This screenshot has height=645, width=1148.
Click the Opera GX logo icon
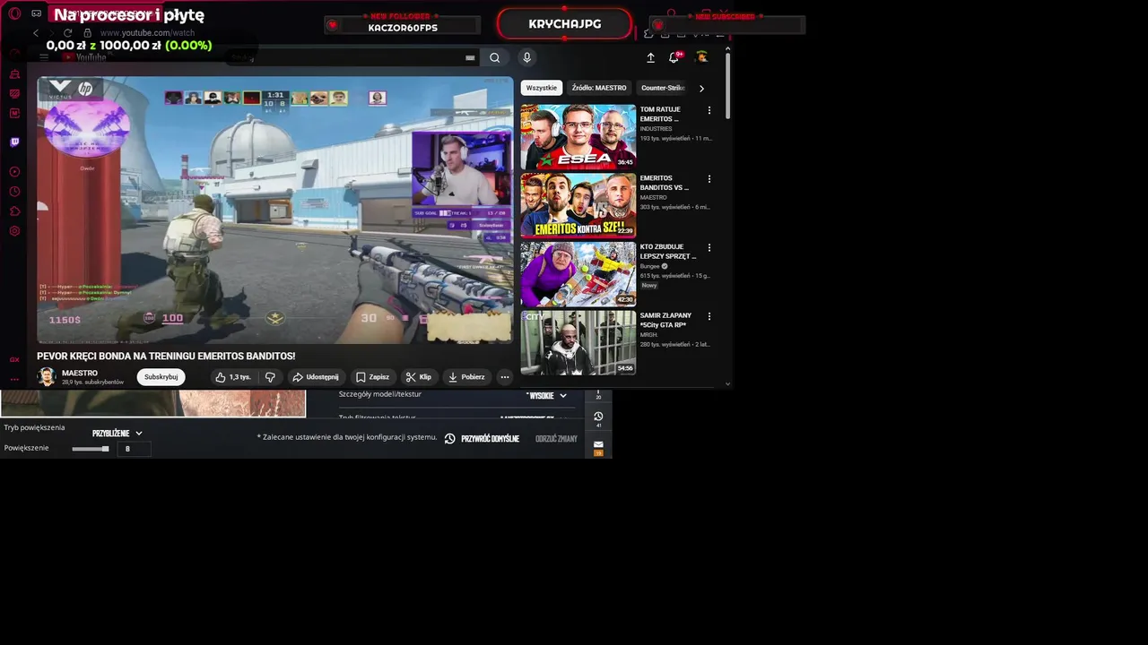tap(14, 13)
